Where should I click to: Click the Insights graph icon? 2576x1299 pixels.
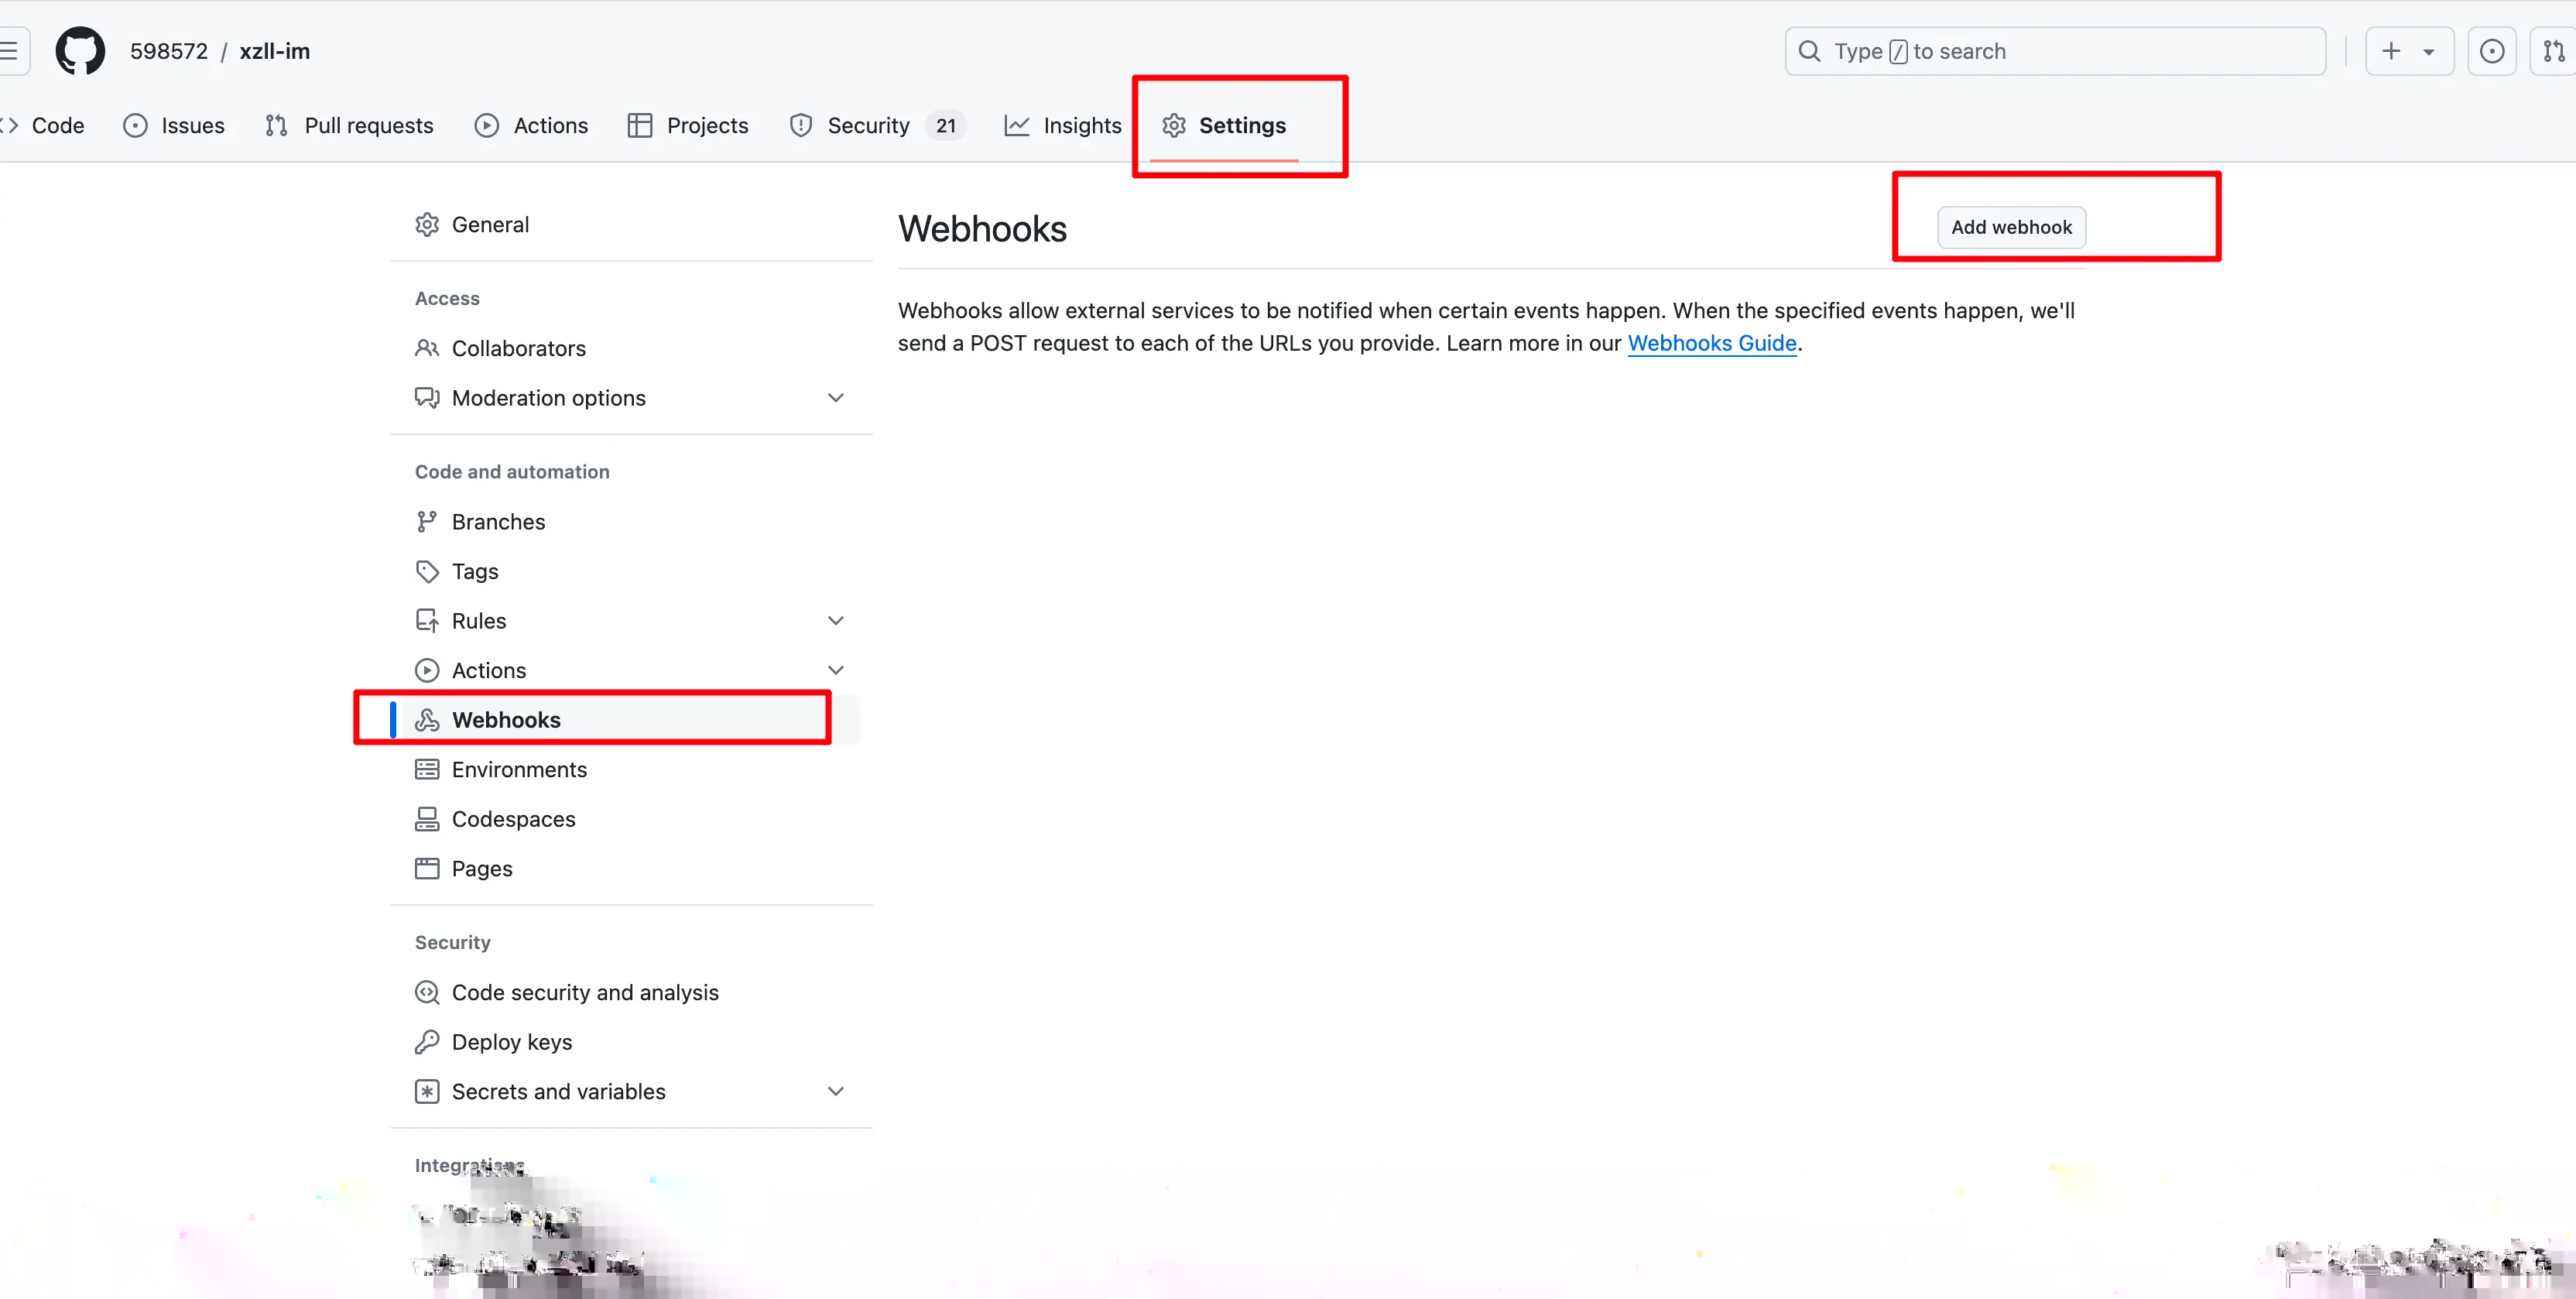coord(1017,125)
